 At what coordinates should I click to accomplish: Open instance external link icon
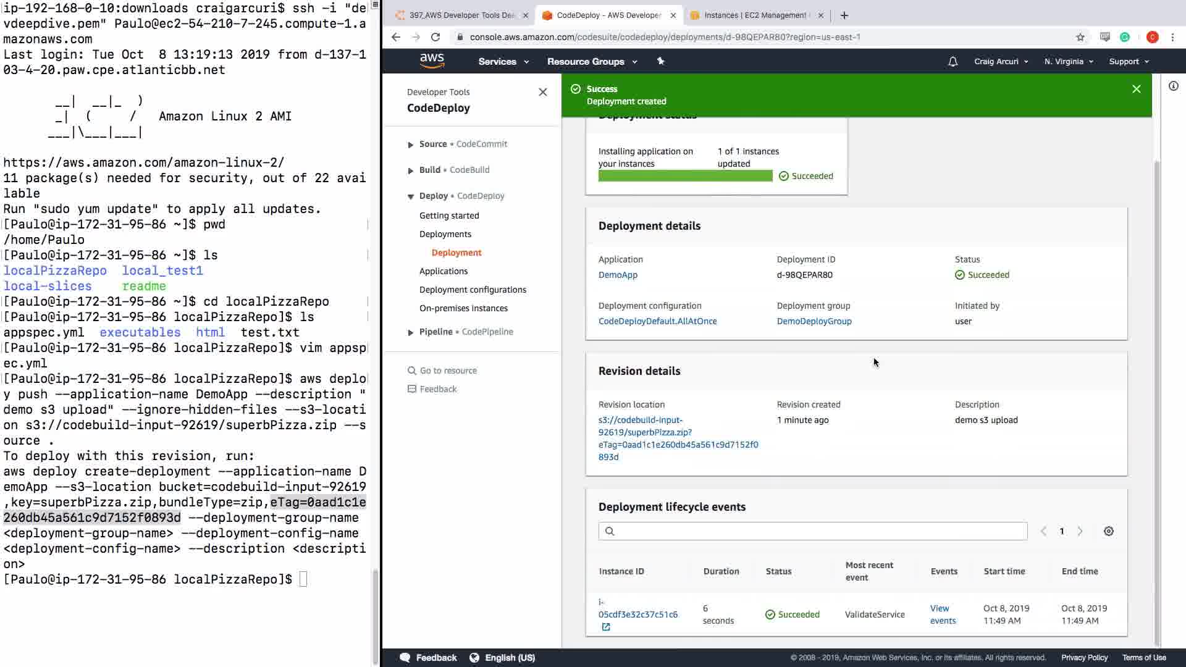coord(605,627)
